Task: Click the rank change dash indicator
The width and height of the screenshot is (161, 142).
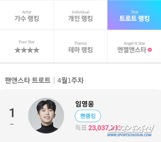Action: tap(12, 124)
